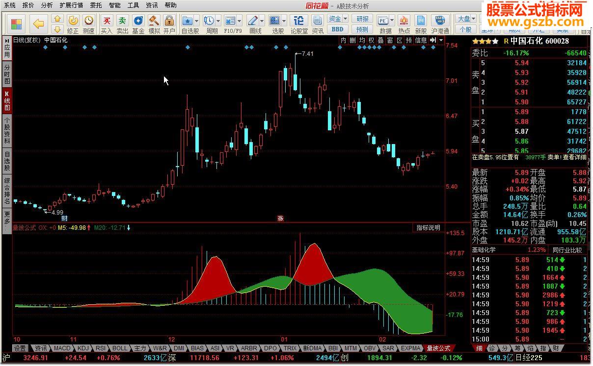
Task: Click the yellow down arrow button
Action: [x=57, y=29]
